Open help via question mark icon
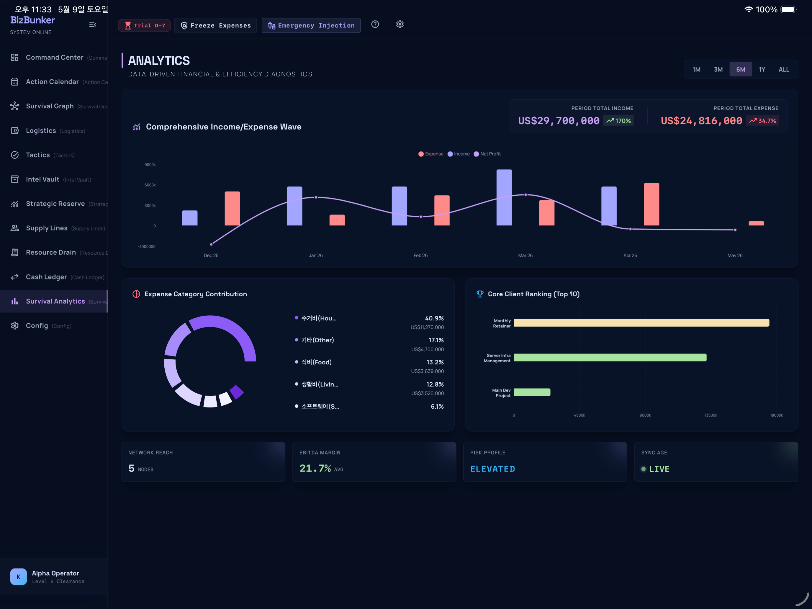 375,24
